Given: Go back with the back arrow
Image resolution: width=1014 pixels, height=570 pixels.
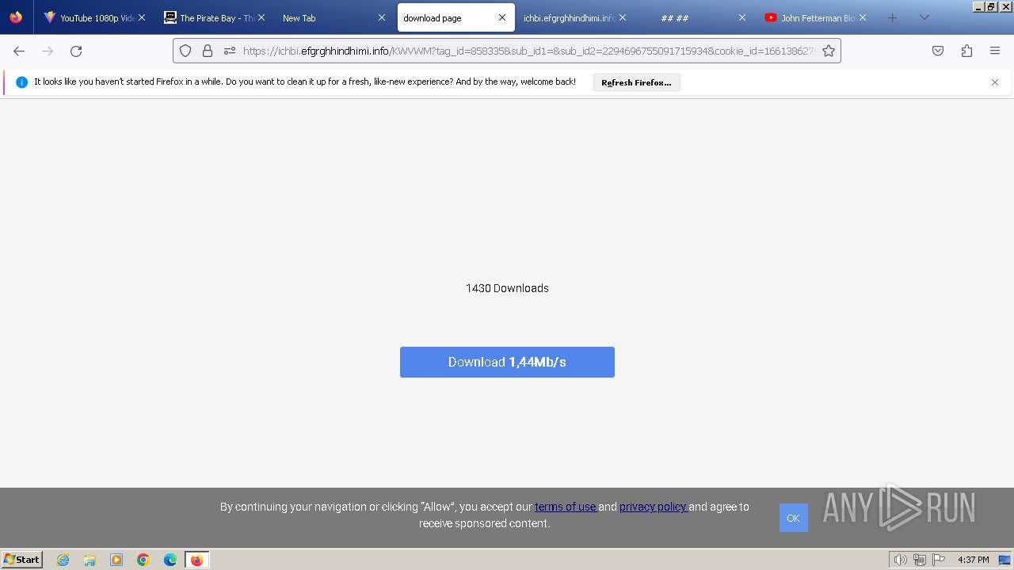Looking at the screenshot, I should click(19, 51).
